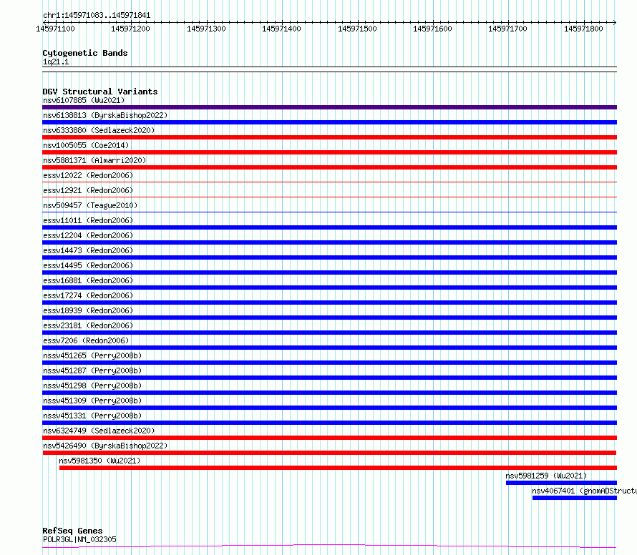Image resolution: width=637 pixels, height=555 pixels.
Task: Select the red nsv1005055 variant bar
Action: pos(329,152)
